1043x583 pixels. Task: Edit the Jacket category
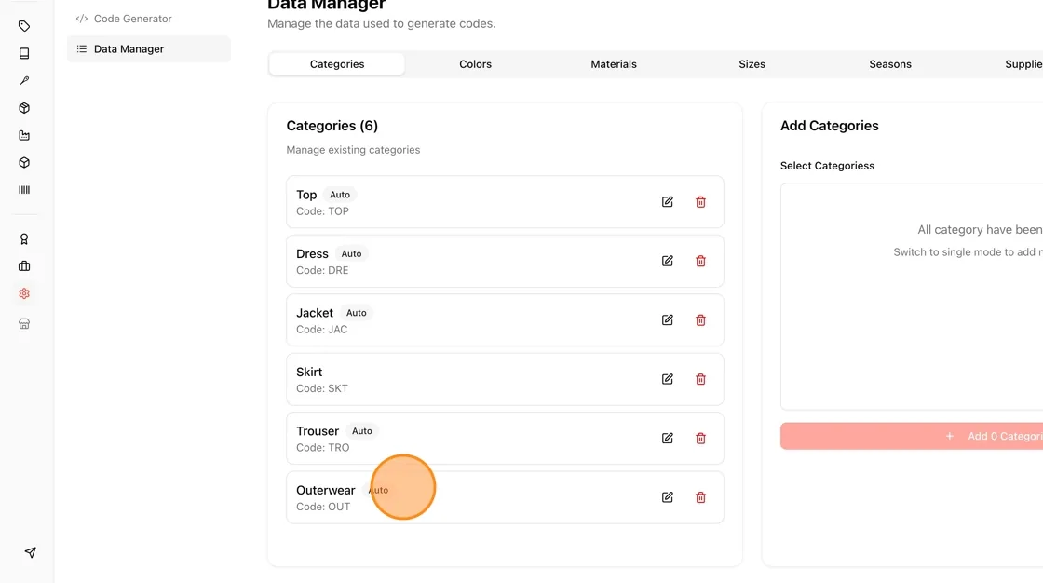pyautogui.click(x=667, y=320)
